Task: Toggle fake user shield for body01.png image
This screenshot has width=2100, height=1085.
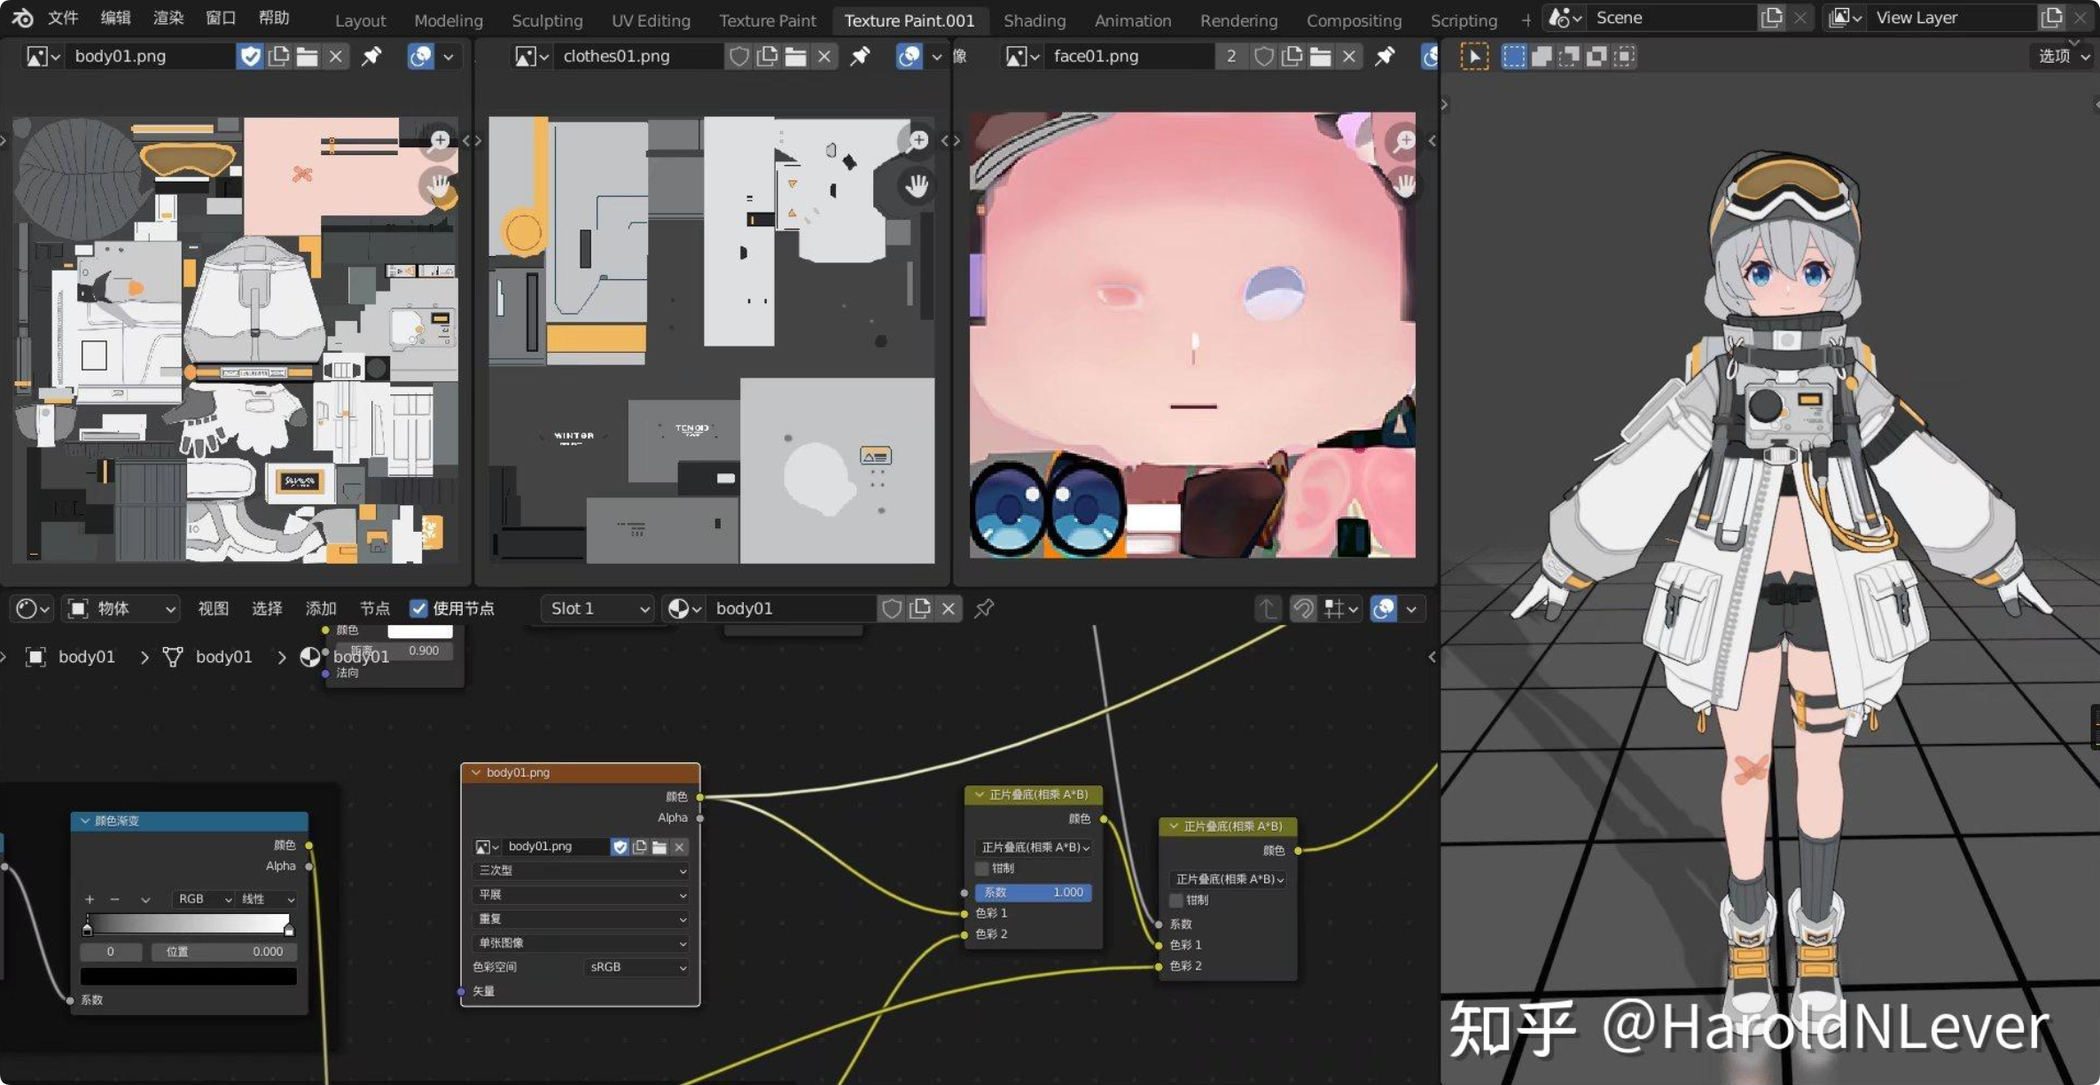Action: coord(251,57)
